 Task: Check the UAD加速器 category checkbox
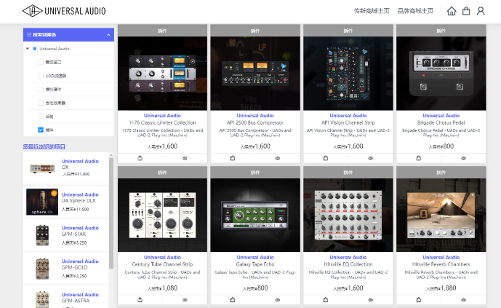tap(41, 76)
